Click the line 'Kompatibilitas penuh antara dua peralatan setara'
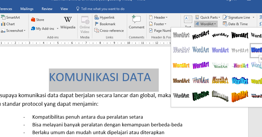 click(x=87, y=117)
